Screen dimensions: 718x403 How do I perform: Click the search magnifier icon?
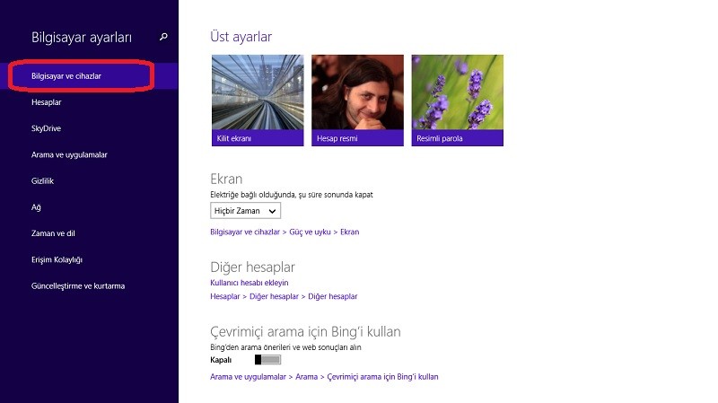(163, 37)
